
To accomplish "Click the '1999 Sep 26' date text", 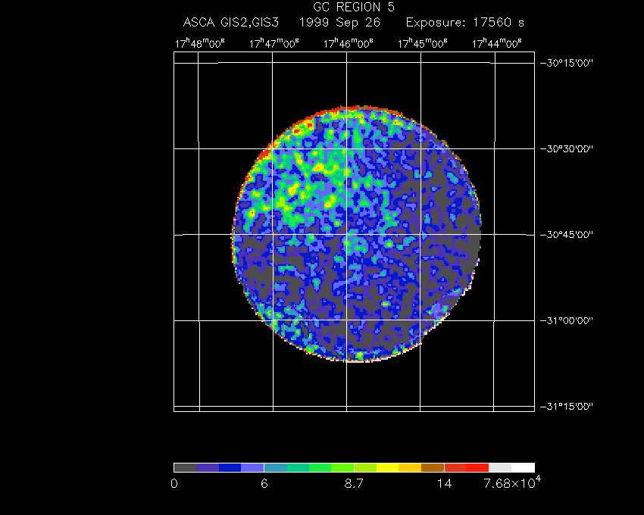I will point(339,22).
